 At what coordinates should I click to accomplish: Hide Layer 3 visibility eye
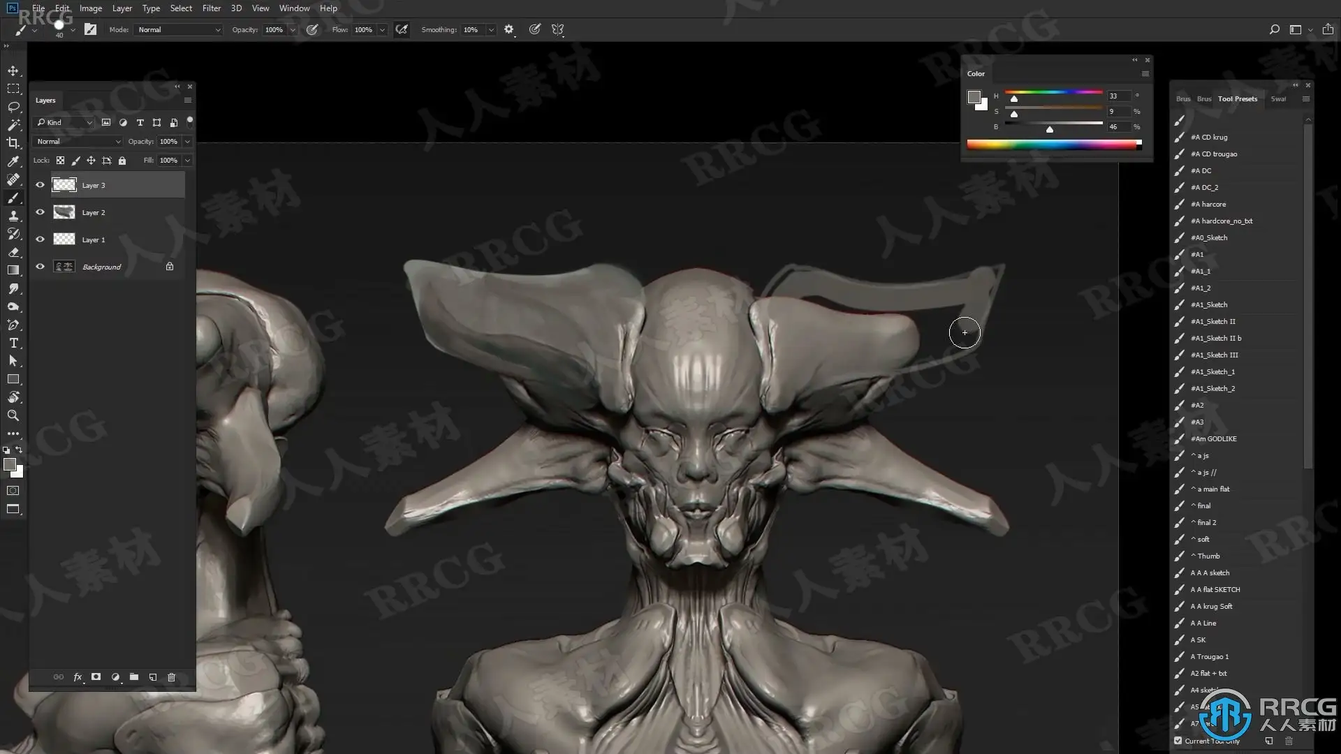[x=40, y=185]
